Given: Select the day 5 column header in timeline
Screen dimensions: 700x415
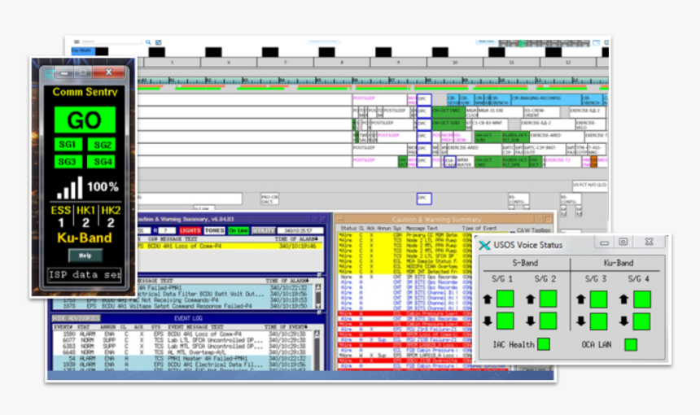Looking at the screenshot, I should pyautogui.click(x=172, y=63).
